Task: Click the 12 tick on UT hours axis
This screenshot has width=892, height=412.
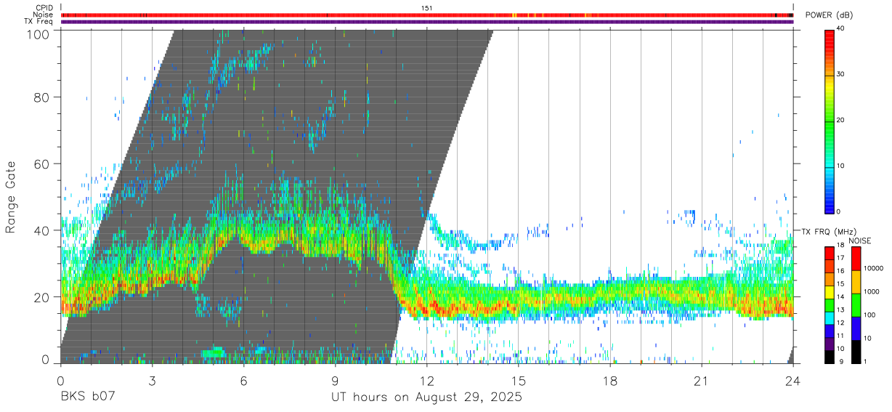Action: (x=427, y=380)
